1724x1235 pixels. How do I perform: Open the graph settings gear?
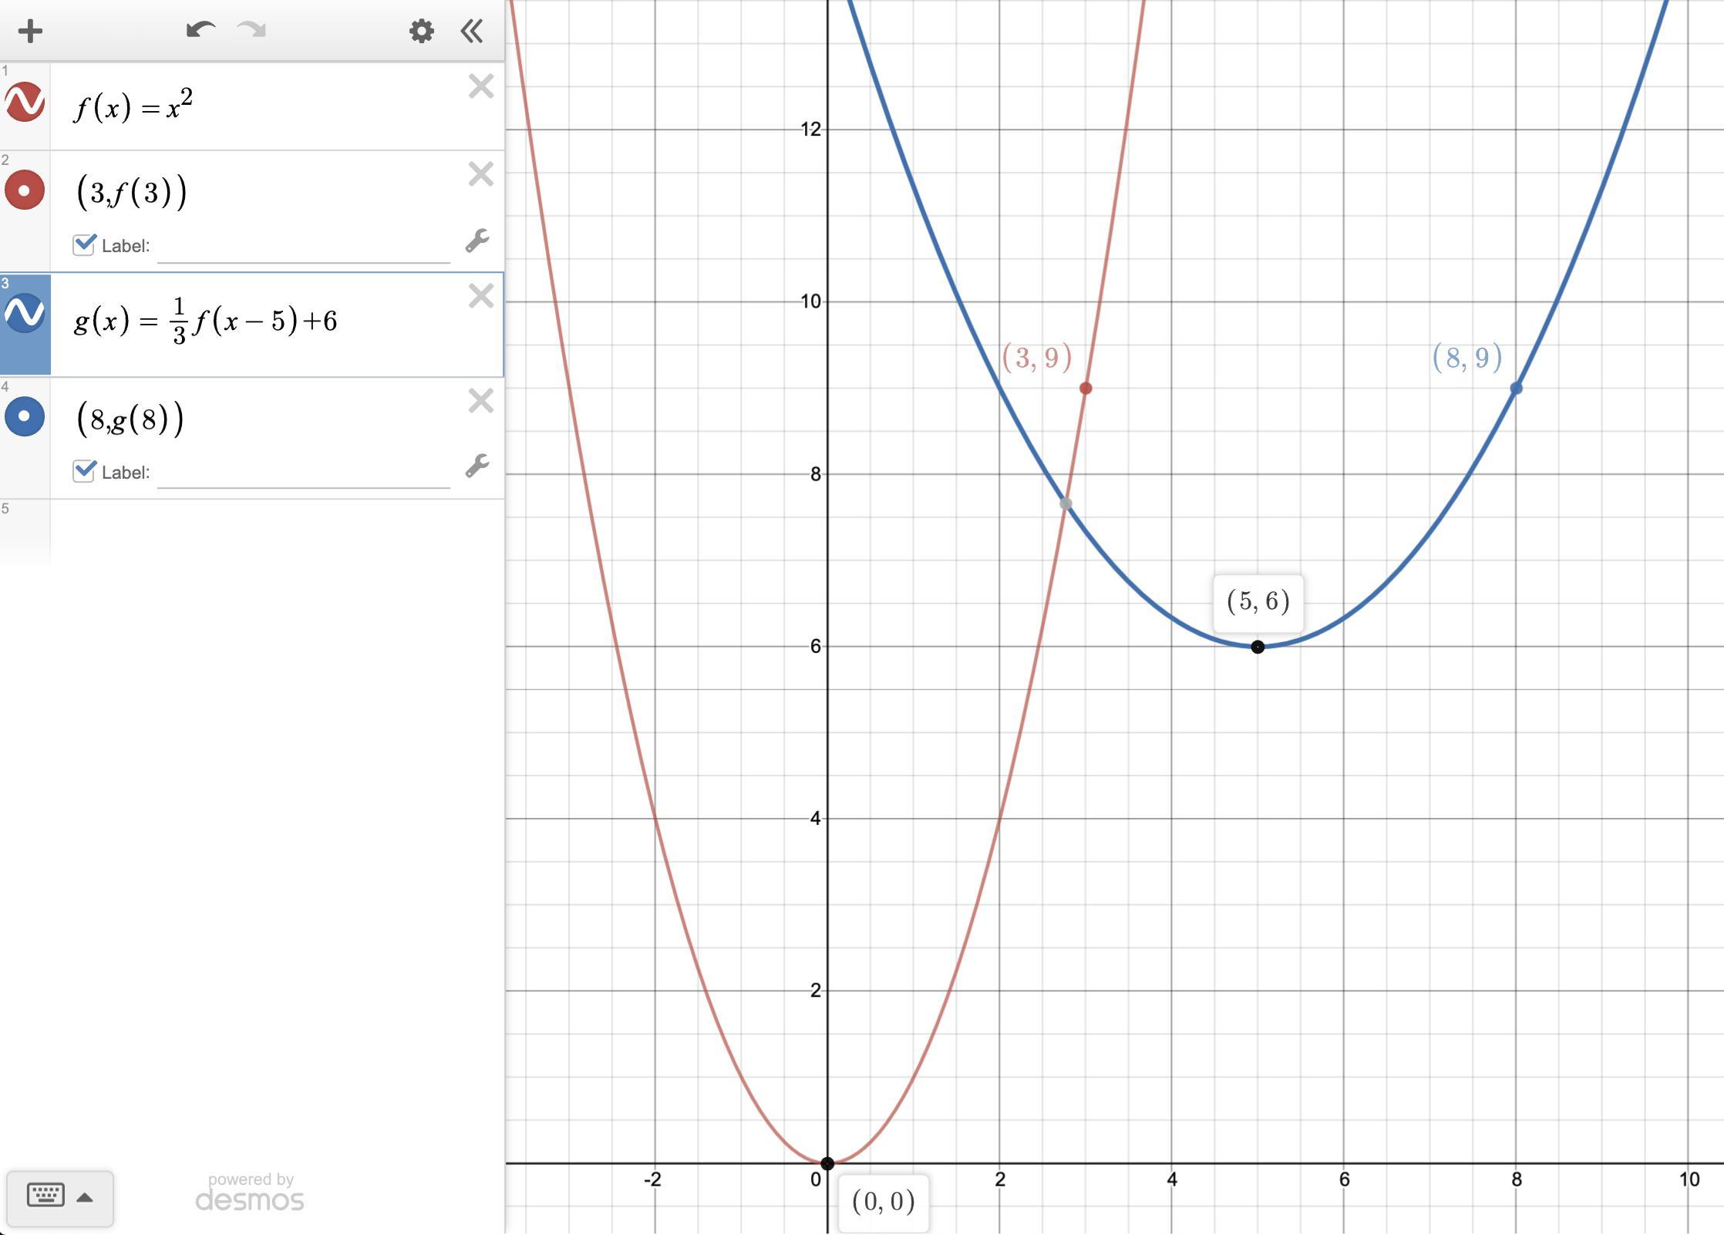pyautogui.click(x=421, y=32)
